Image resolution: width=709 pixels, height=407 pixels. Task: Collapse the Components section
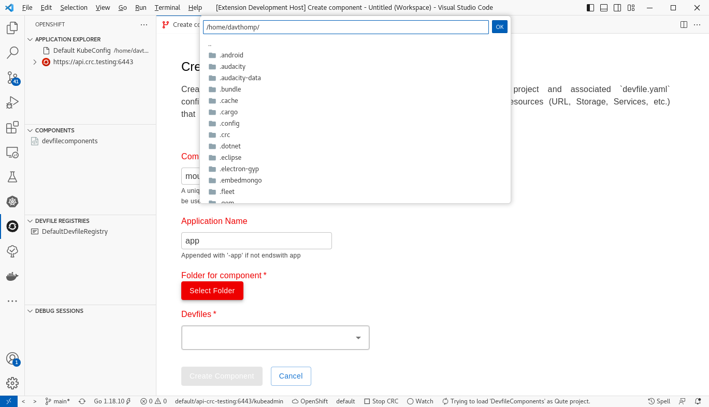[91, 130]
